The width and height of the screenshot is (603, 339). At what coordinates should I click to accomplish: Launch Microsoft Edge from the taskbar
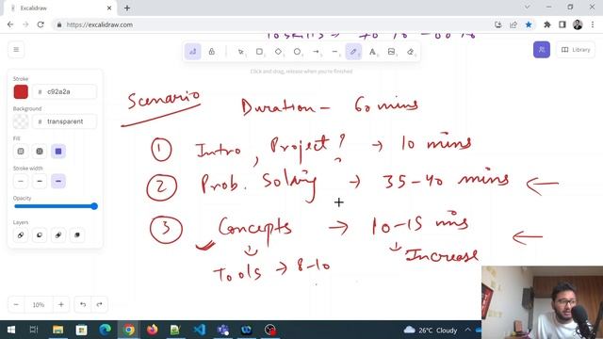pyautogui.click(x=105, y=330)
